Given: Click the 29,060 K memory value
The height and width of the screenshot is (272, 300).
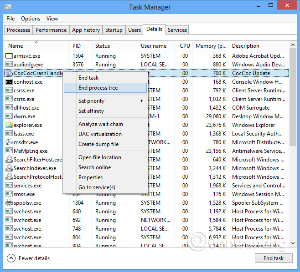Looking at the screenshot, I should [x=216, y=116].
